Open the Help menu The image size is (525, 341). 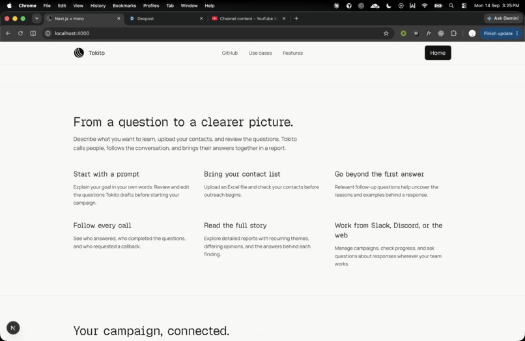click(210, 6)
